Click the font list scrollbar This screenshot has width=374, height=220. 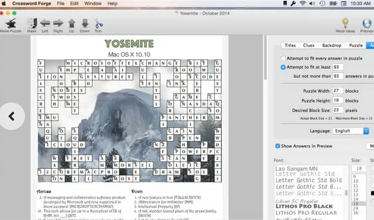[x=346, y=193]
